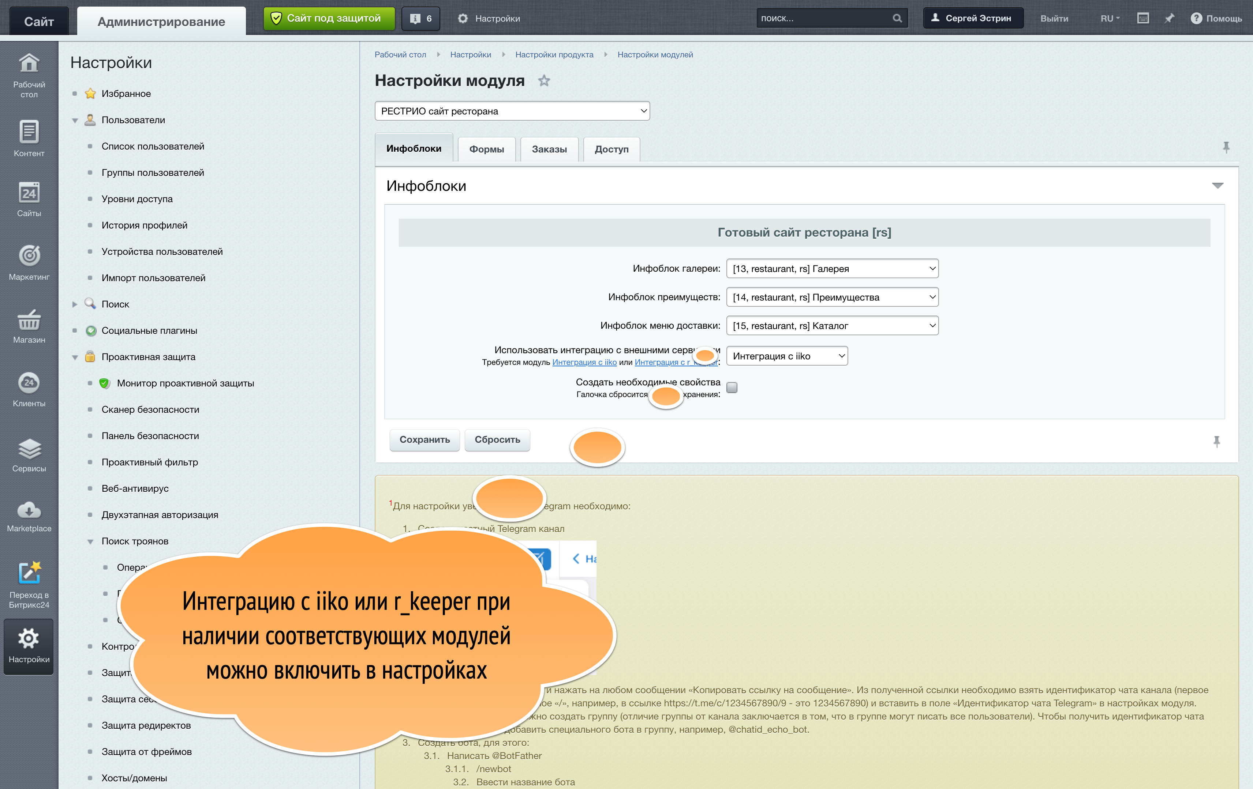Click the Помощь question mark icon

[x=1197, y=18]
